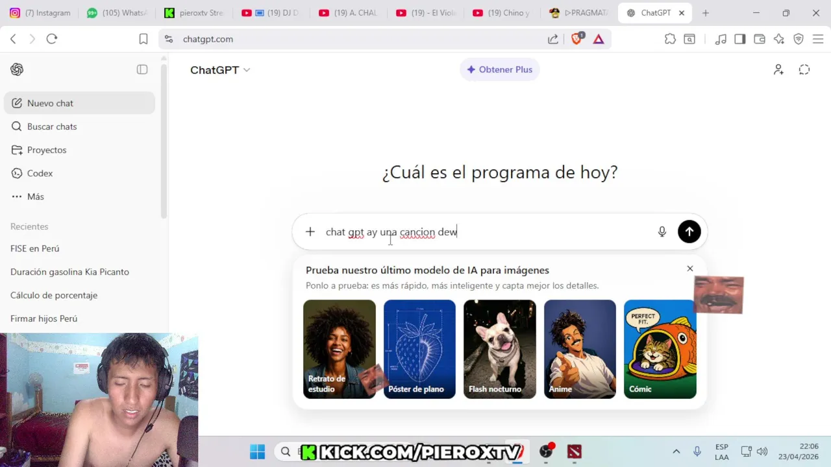Choose the Retrato de estudio thumbnail
Image resolution: width=831 pixels, height=467 pixels.
coord(340,349)
